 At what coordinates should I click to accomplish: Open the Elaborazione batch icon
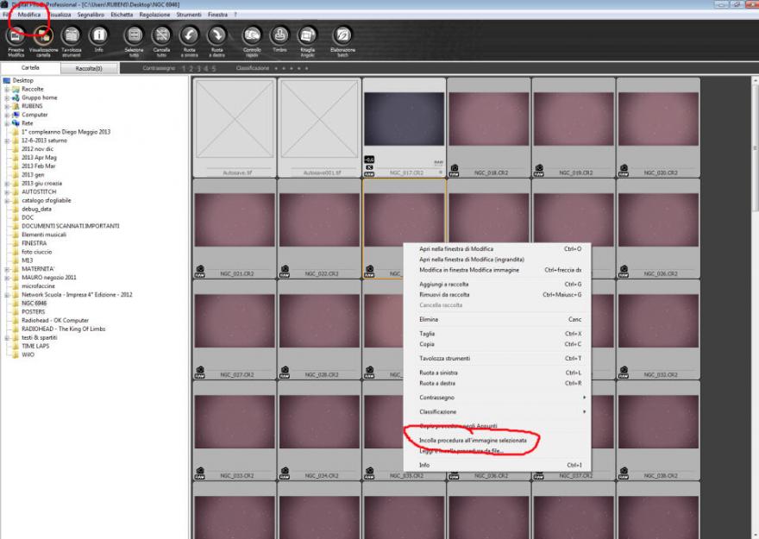pyautogui.click(x=342, y=36)
